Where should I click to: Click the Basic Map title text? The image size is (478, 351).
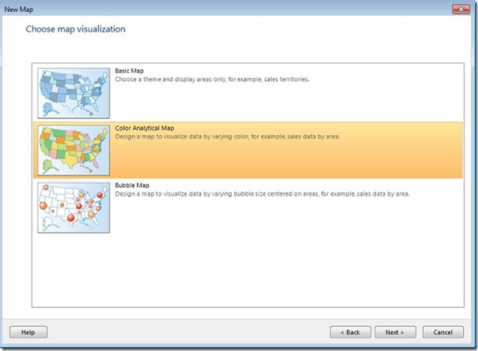pyautogui.click(x=129, y=70)
